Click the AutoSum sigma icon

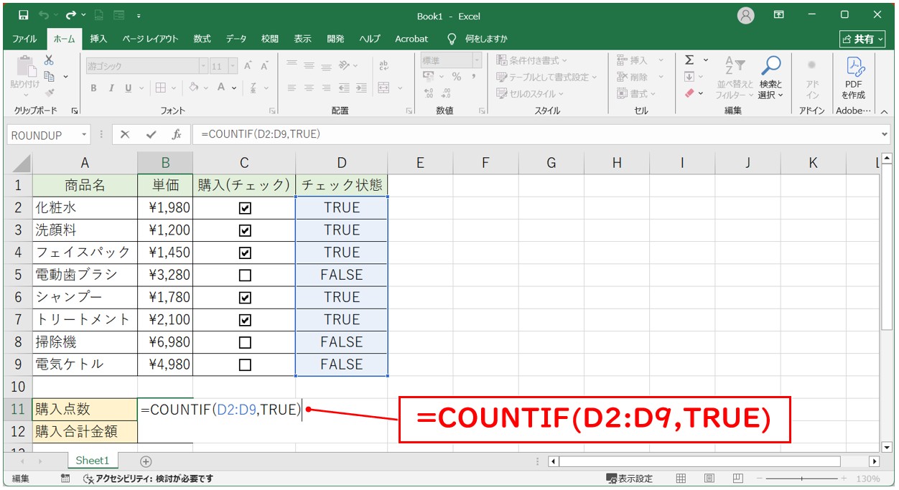coord(689,60)
